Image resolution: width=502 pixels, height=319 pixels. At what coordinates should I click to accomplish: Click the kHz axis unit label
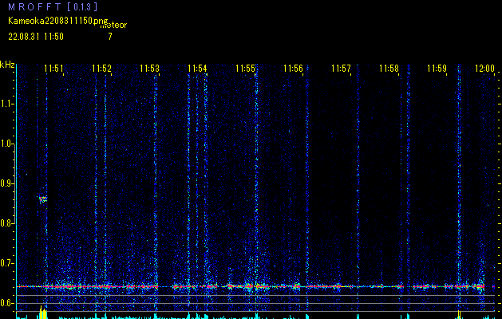coord(7,65)
